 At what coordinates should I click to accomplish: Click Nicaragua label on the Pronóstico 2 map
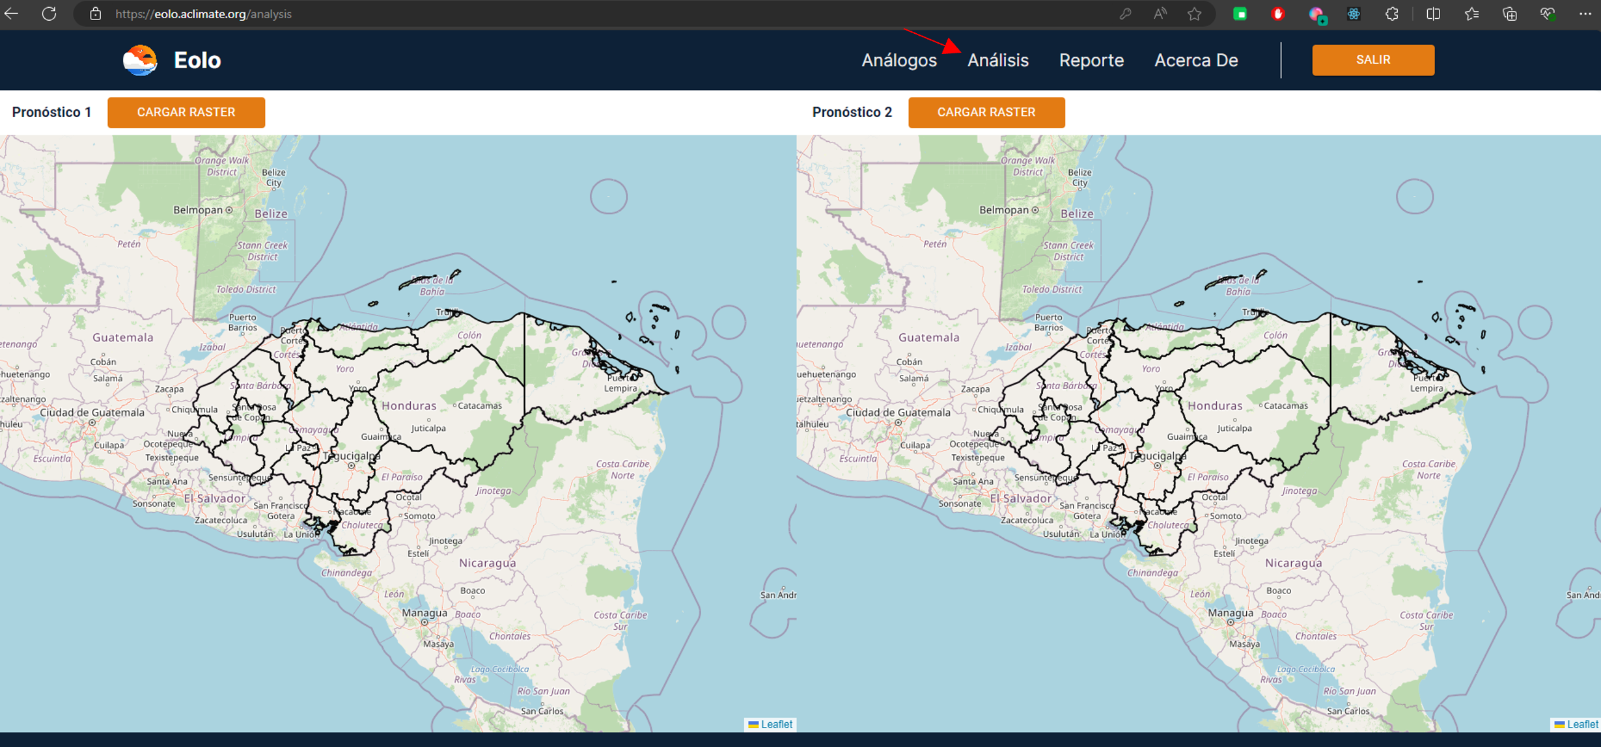pos(1293,563)
